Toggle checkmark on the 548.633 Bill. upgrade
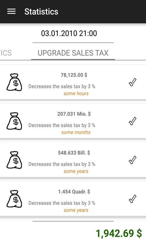Screen dimensions: 146x244 [x=133, y=160]
